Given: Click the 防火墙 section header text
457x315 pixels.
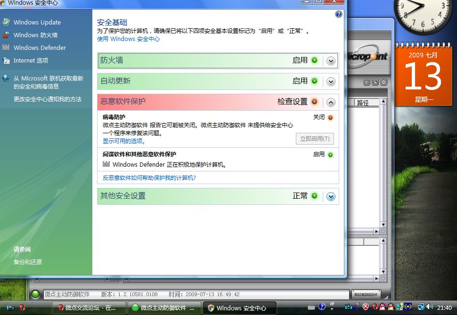Looking at the screenshot, I should 112,60.
